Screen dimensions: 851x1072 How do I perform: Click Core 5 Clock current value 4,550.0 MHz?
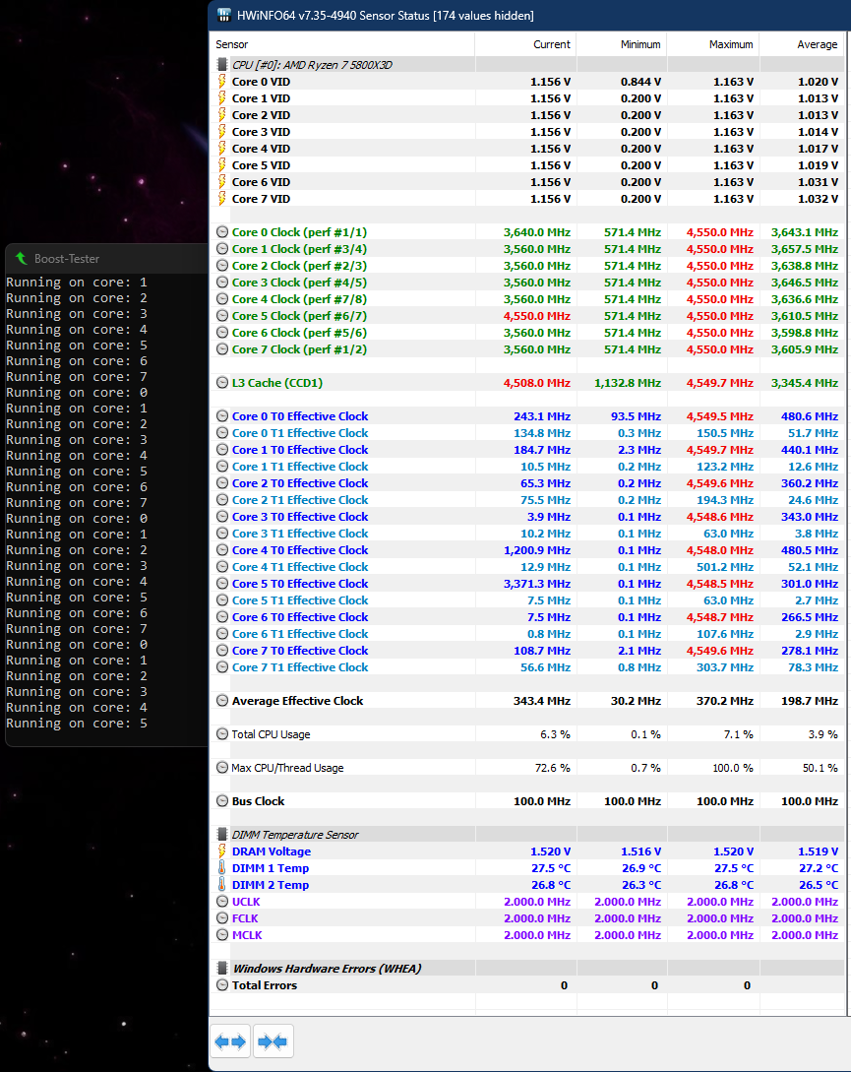click(x=536, y=316)
